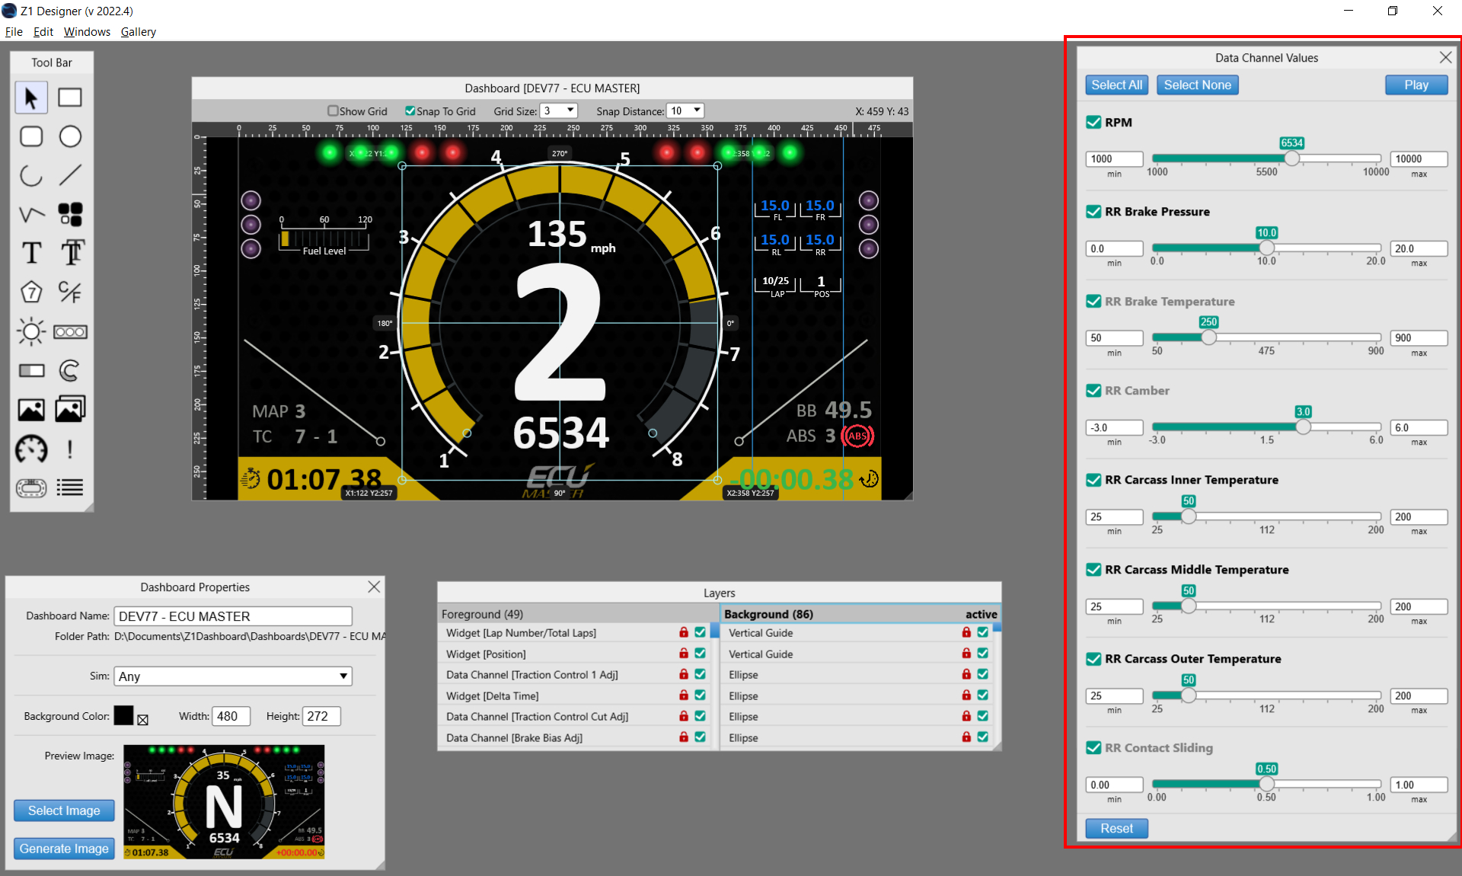Select the C/F units tool
This screenshot has height=876, width=1462.
pos(70,292)
